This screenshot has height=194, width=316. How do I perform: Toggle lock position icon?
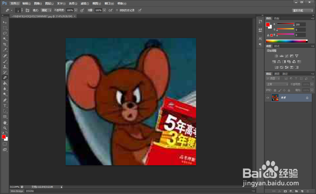click(x=284, y=90)
